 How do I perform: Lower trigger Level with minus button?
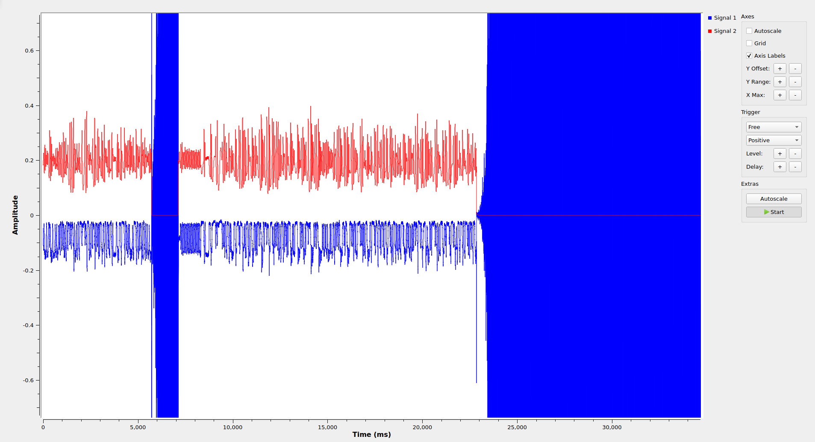point(795,154)
